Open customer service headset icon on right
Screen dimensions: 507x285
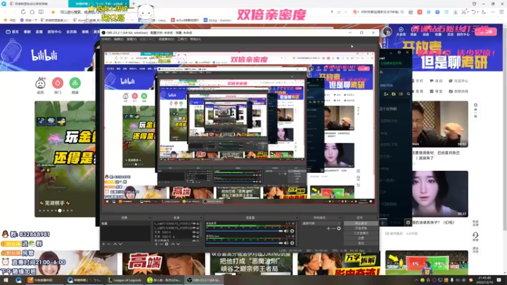coord(475,234)
